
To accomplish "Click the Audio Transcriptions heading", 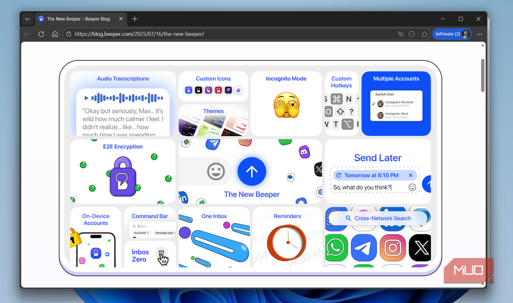I will coord(123,79).
